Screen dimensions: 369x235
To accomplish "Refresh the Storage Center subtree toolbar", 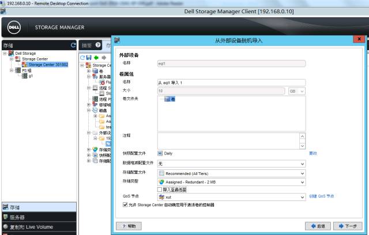I will pos(82,58).
